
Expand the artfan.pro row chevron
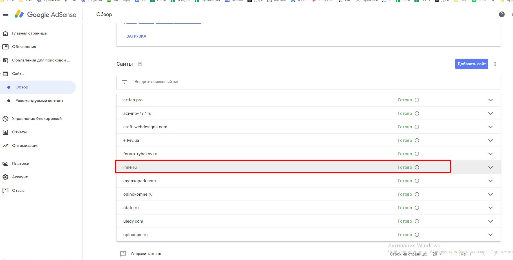[x=490, y=100]
